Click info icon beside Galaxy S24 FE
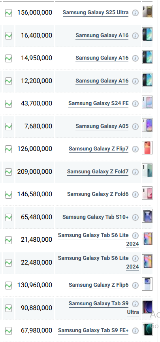The width and height of the screenshot is (160, 342). (x=136, y=103)
